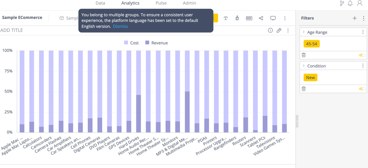
Task: Edit the widget with the pencil icon
Action: coord(279,30)
